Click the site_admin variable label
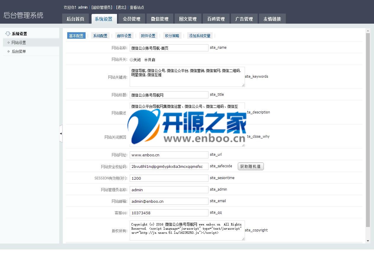Image resolution: width=374 pixels, height=253 pixels. pyautogui.click(x=219, y=189)
